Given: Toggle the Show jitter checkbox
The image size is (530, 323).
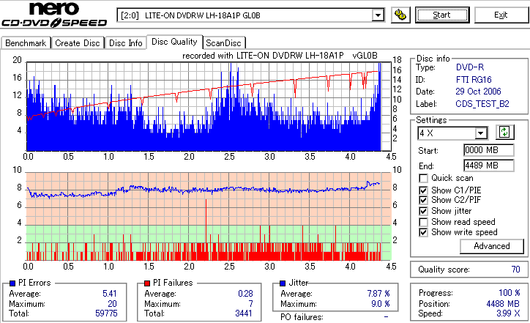Looking at the screenshot, I should 423,211.
